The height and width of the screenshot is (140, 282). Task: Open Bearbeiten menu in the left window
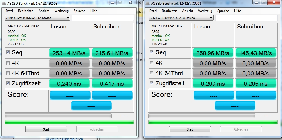(x=26, y=11)
